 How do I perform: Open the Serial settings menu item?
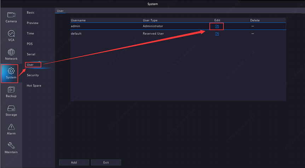pos(31,54)
